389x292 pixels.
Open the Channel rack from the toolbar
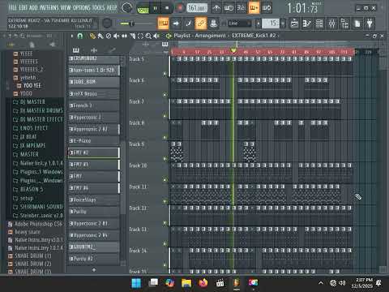[319, 24]
